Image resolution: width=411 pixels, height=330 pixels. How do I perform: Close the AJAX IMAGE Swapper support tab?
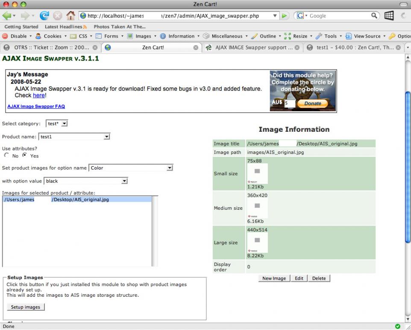click(297, 48)
